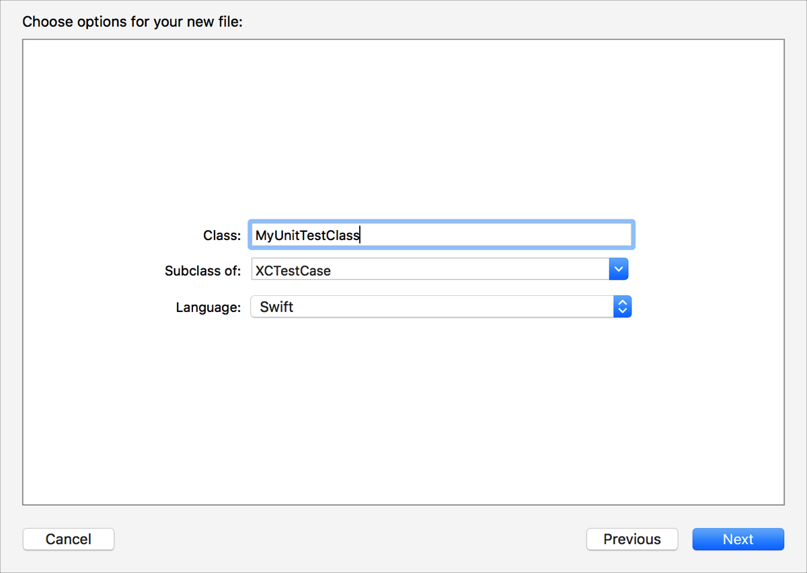Click the "Subclass of:" label
807x573 pixels.
point(202,271)
